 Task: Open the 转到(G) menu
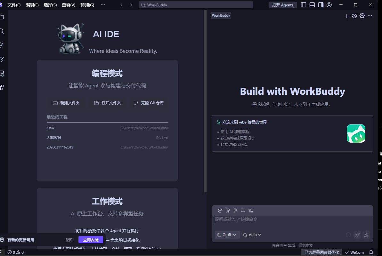pos(87,5)
